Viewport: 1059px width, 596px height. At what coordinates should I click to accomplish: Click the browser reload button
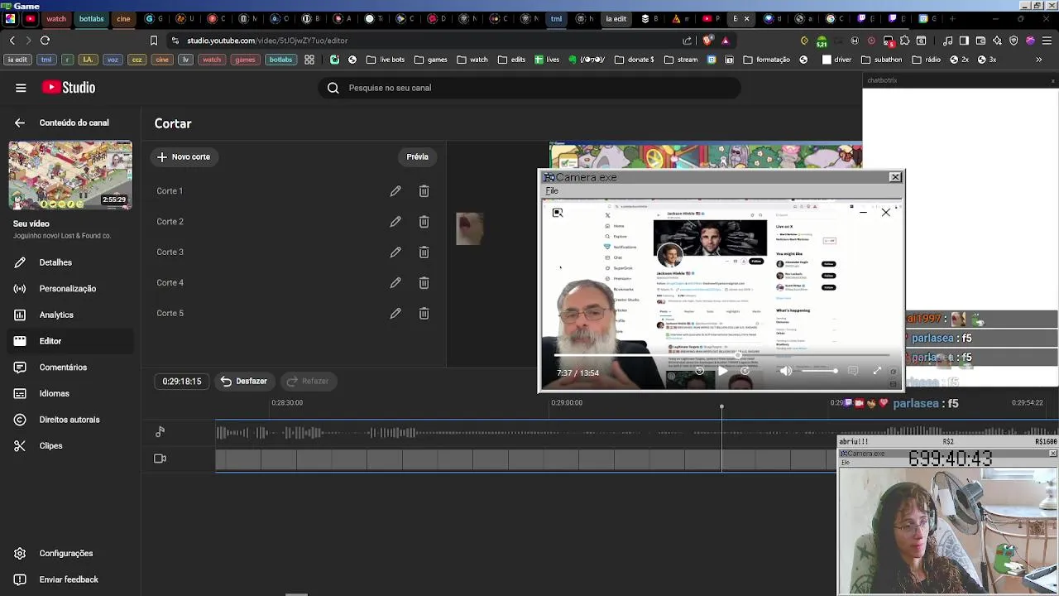(45, 41)
